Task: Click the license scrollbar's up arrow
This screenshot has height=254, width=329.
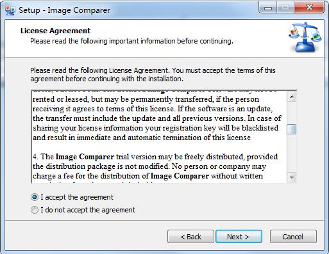Action: [x=292, y=97]
